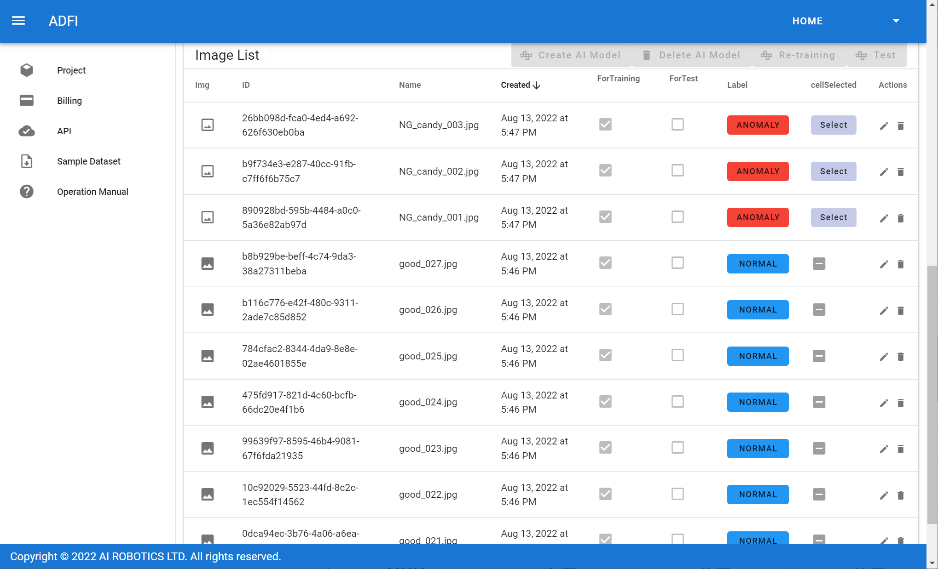Toggle ForTraining checkbox for good_022.jpg

pyautogui.click(x=605, y=494)
